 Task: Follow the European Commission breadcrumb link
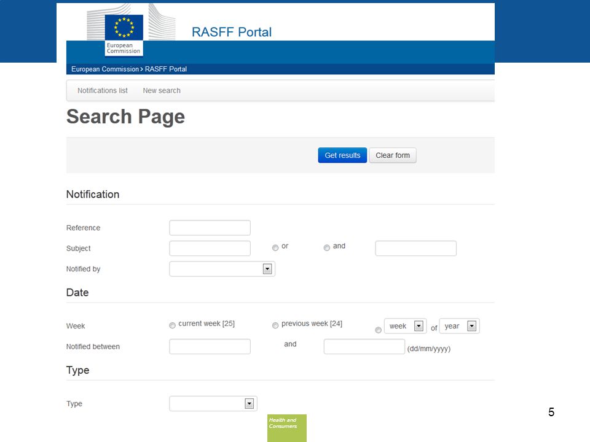click(105, 69)
